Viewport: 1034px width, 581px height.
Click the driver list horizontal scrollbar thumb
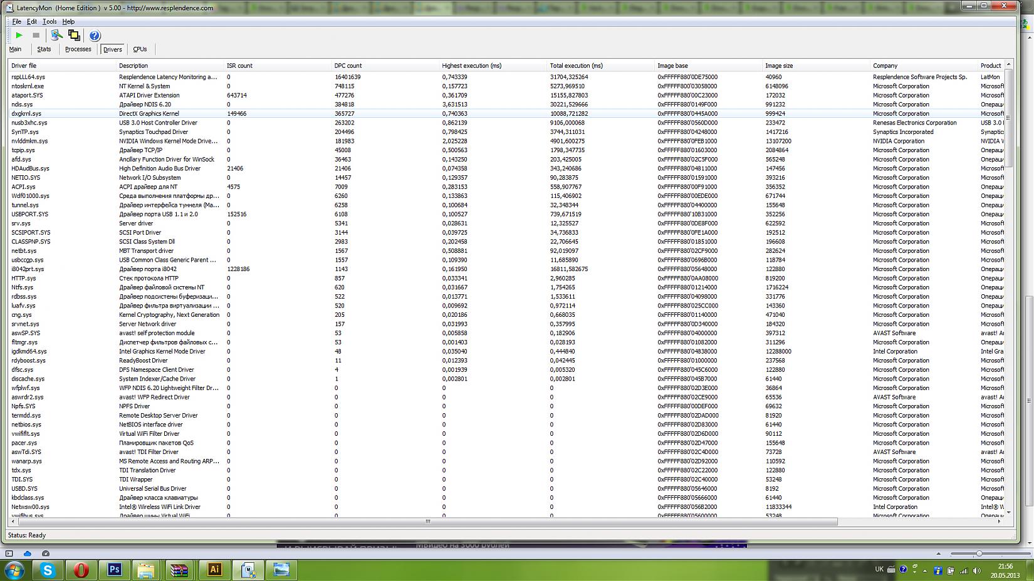pos(428,522)
